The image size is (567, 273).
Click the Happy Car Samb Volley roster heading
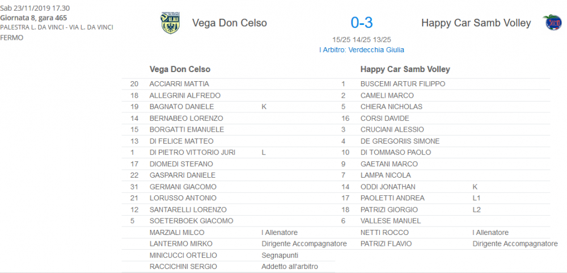(x=405, y=69)
